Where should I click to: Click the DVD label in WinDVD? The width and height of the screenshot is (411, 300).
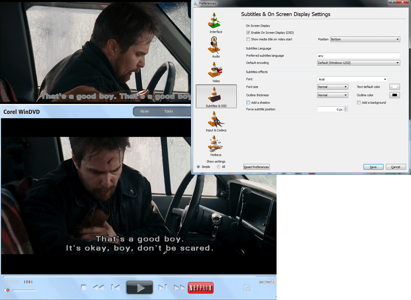[28, 282]
